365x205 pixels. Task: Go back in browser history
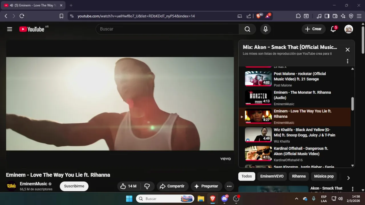click(6, 16)
